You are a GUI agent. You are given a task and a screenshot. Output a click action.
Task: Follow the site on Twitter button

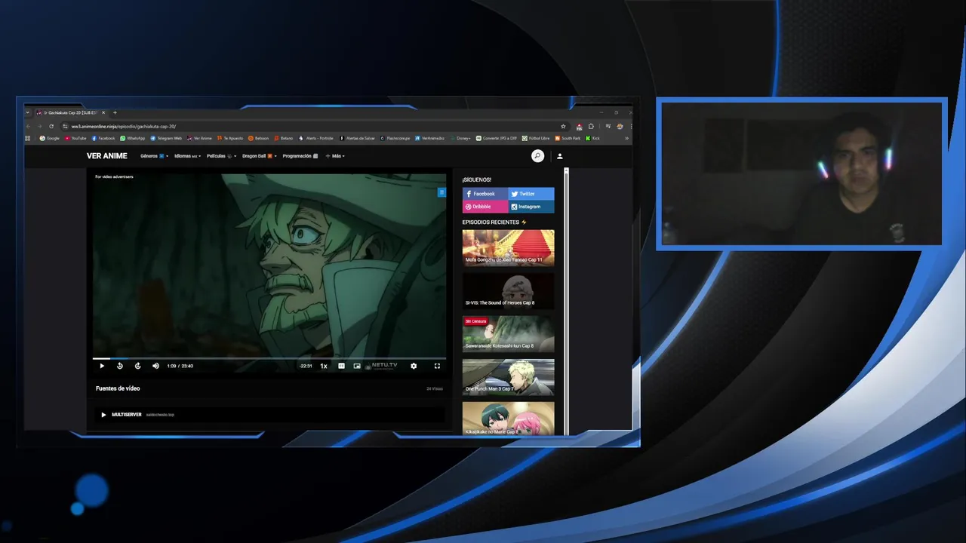(531, 194)
